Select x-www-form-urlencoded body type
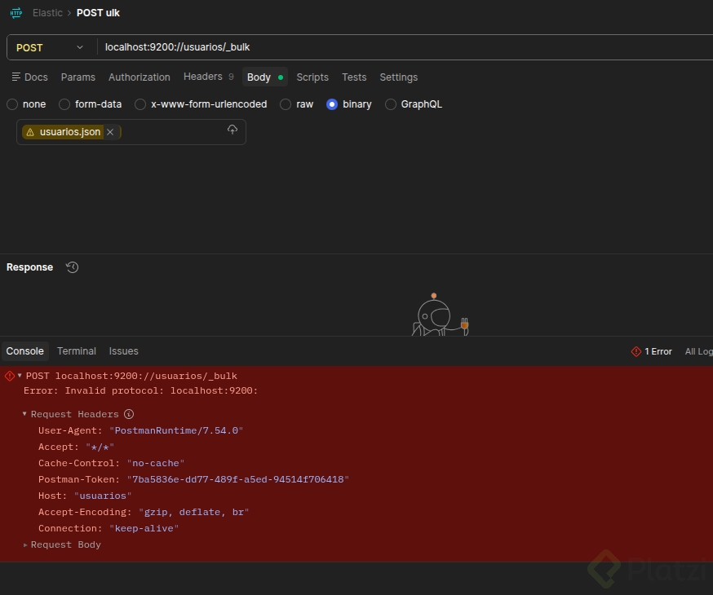713x595 pixels. (140, 104)
